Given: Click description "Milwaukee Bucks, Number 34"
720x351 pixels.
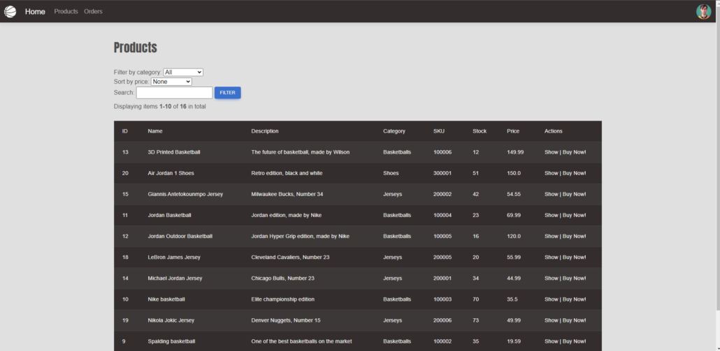Looking at the screenshot, I should click(287, 194).
